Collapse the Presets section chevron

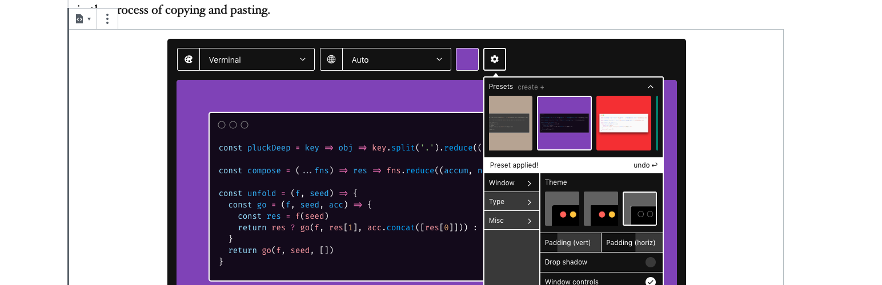pyautogui.click(x=650, y=87)
